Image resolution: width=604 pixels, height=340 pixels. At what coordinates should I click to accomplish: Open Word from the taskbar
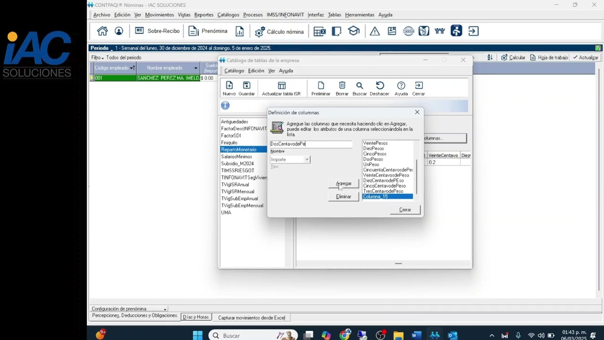[x=416, y=335]
